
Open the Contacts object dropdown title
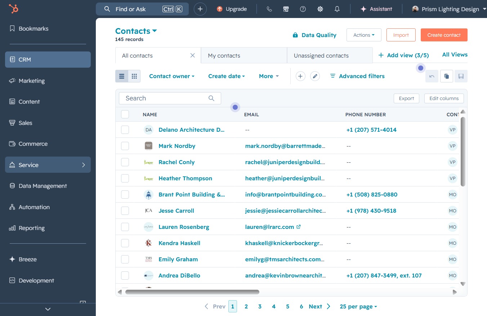tap(136, 31)
